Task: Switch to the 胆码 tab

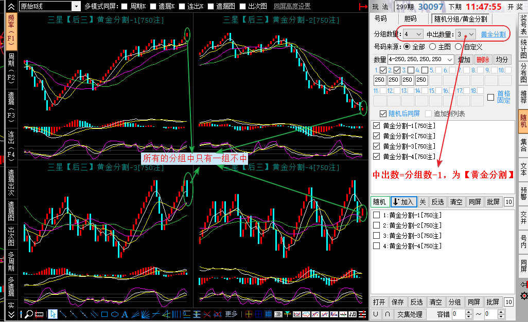Action: point(410,19)
